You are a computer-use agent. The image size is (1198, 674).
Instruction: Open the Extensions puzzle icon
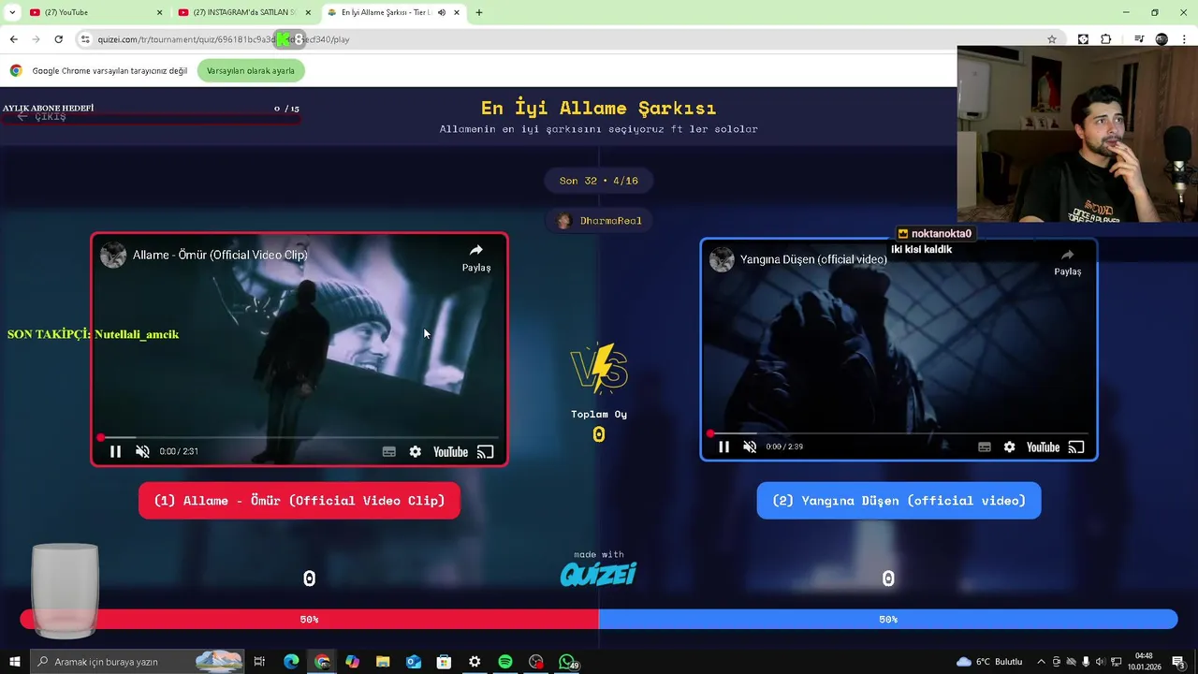pyautogui.click(x=1106, y=39)
